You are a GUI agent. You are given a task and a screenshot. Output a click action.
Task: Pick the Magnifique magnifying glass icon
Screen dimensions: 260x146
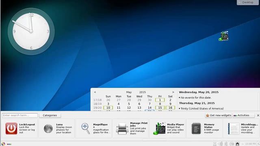point(86,129)
